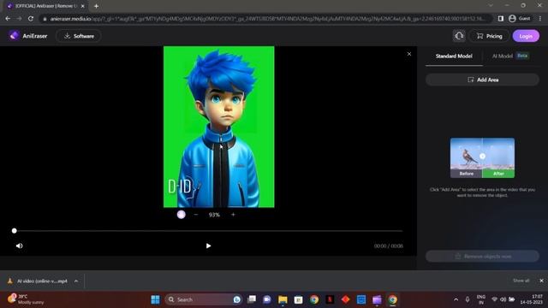The width and height of the screenshot is (548, 308).
Task: Click the active Chrome taskbar icon
Action: pos(392,299)
